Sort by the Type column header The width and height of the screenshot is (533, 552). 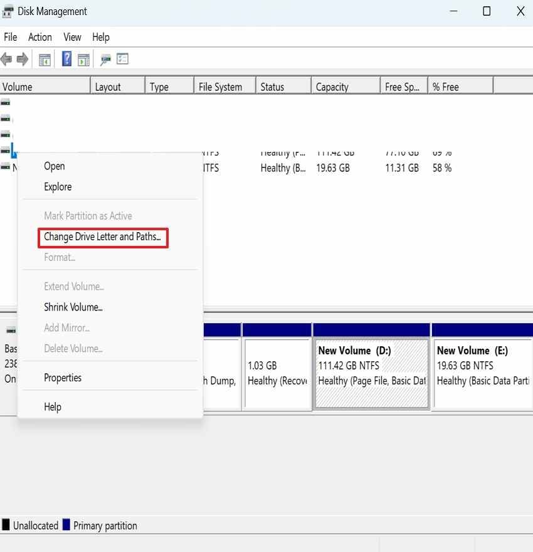coord(169,87)
